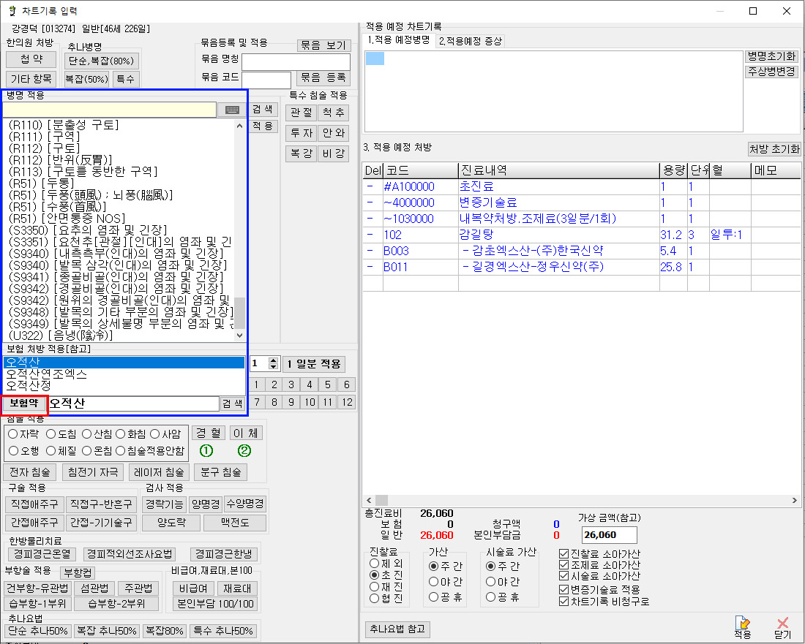Click the Del dash for the 감길탕 row

[370, 235]
